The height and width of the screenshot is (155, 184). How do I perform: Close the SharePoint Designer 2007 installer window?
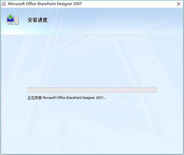pos(178,4)
